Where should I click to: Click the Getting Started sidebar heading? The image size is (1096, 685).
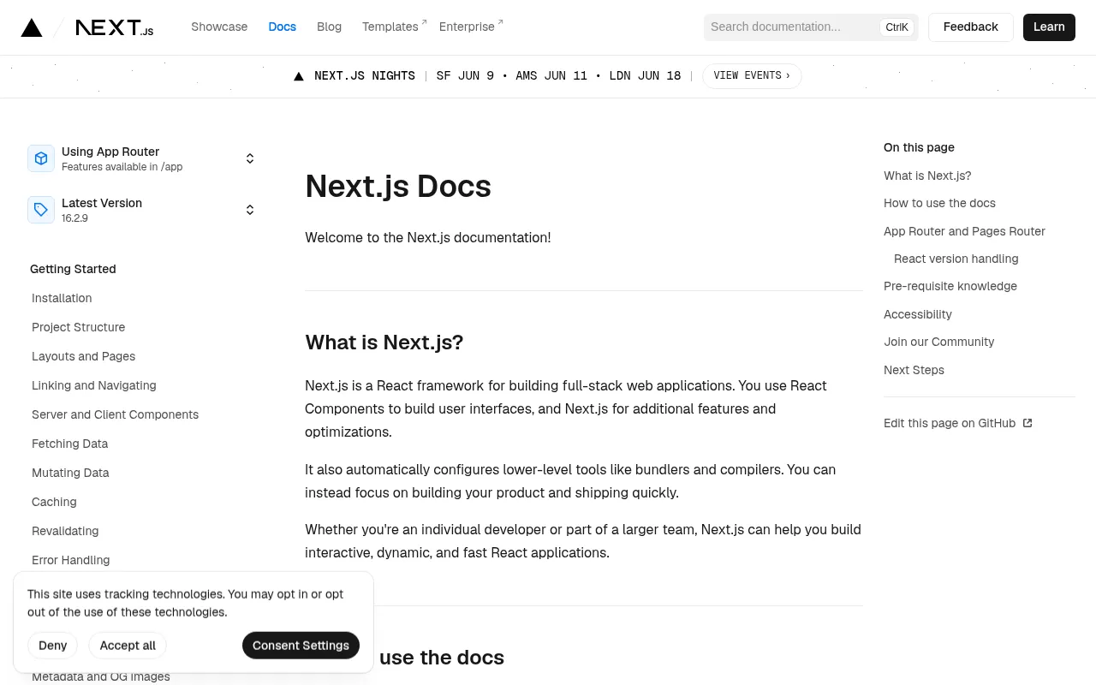[73, 269]
